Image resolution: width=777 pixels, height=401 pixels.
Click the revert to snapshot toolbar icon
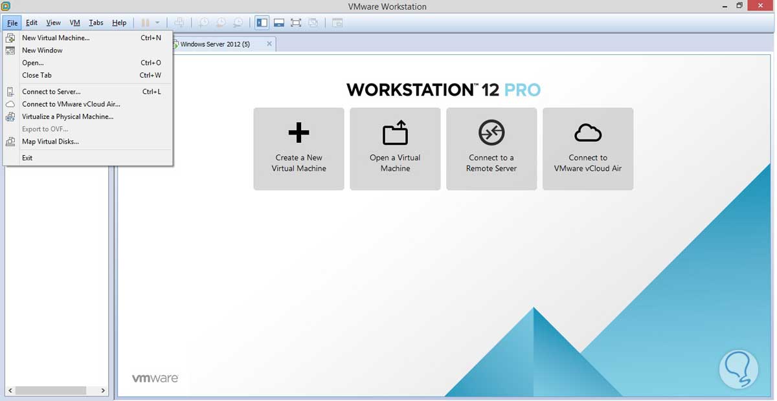point(221,23)
